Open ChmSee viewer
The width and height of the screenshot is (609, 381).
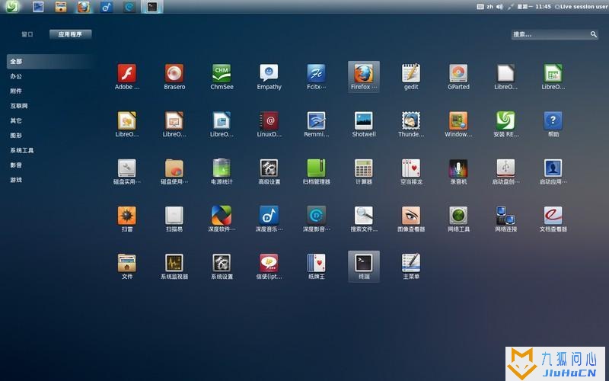(x=222, y=77)
